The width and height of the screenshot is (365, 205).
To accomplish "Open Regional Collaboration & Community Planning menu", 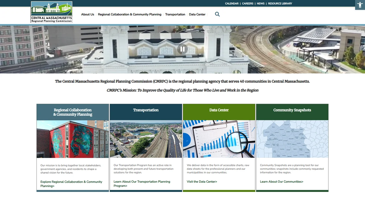I will pos(129,14).
